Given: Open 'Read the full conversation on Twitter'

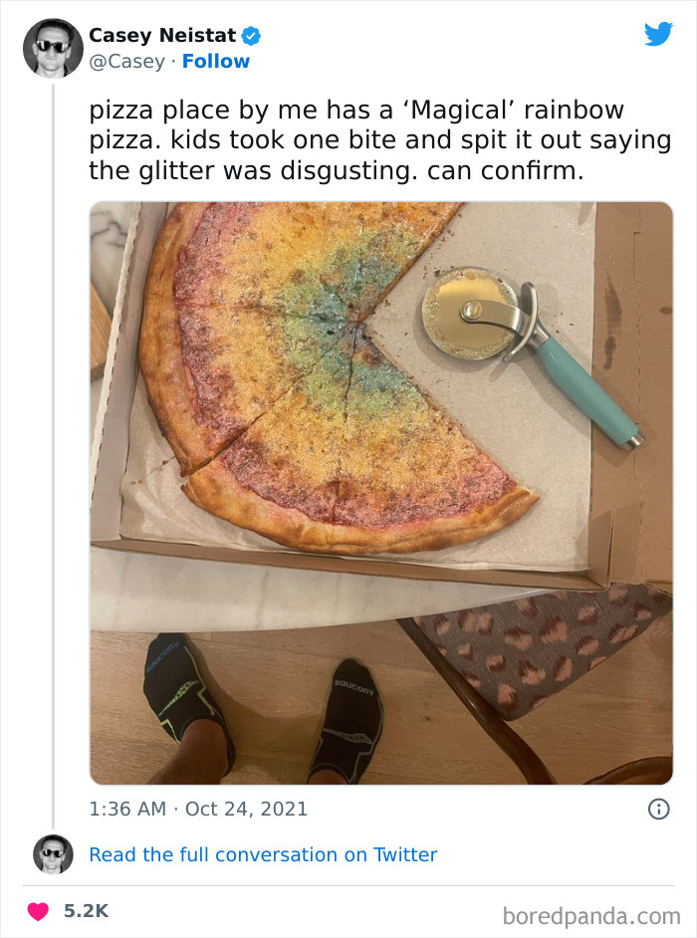Looking at the screenshot, I should pos(264,854).
